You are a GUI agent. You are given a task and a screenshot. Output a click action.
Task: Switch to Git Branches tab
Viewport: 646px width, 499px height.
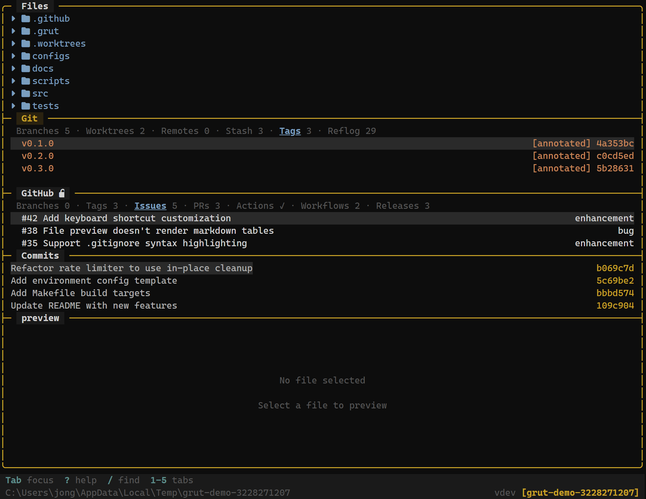(x=43, y=131)
